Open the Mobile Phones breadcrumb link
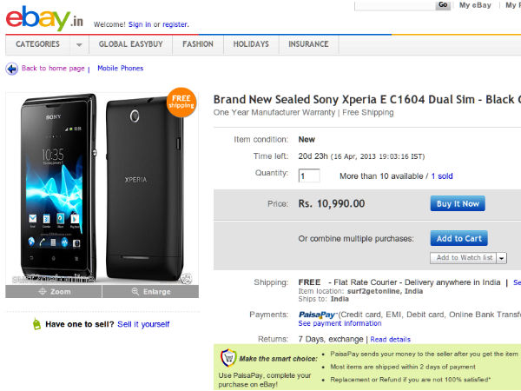This screenshot has width=521, height=391. click(x=120, y=69)
